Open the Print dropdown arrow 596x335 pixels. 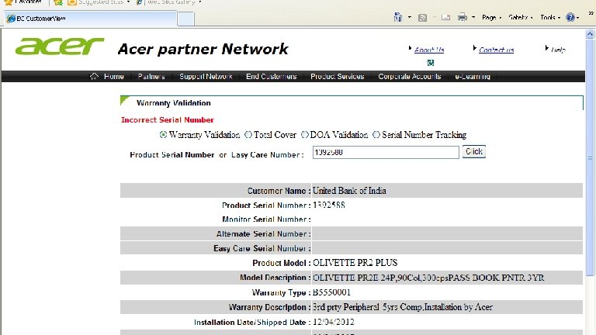[473, 18]
